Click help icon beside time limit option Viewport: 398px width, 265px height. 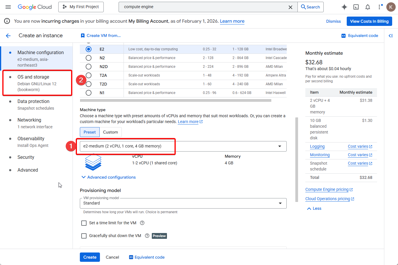point(142,223)
